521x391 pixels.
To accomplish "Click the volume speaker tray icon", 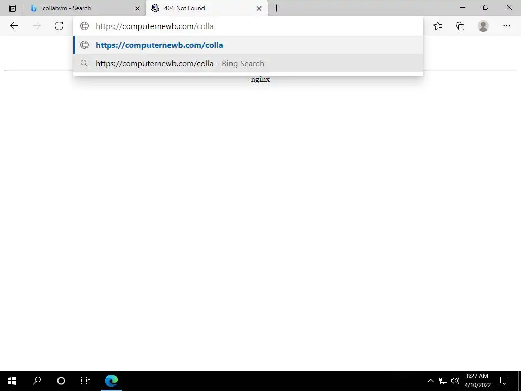I will click(455, 381).
